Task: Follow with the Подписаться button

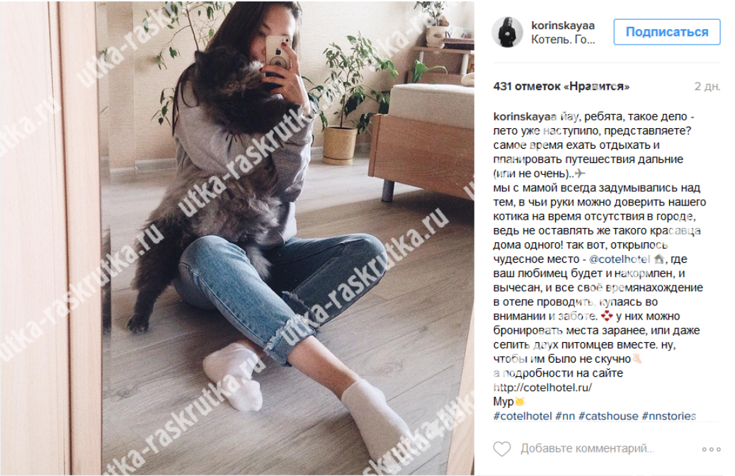Action: click(x=666, y=32)
